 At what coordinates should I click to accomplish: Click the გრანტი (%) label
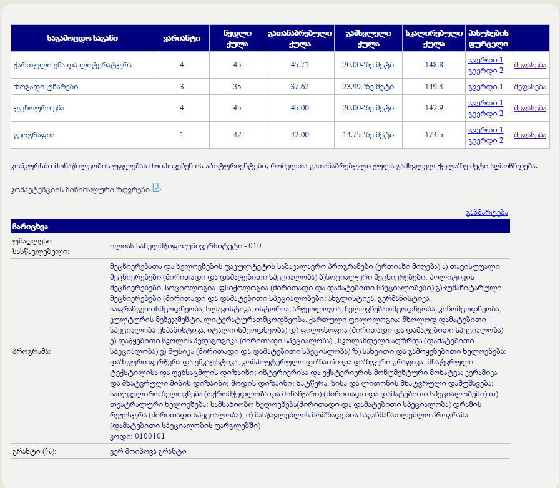pyautogui.click(x=34, y=452)
